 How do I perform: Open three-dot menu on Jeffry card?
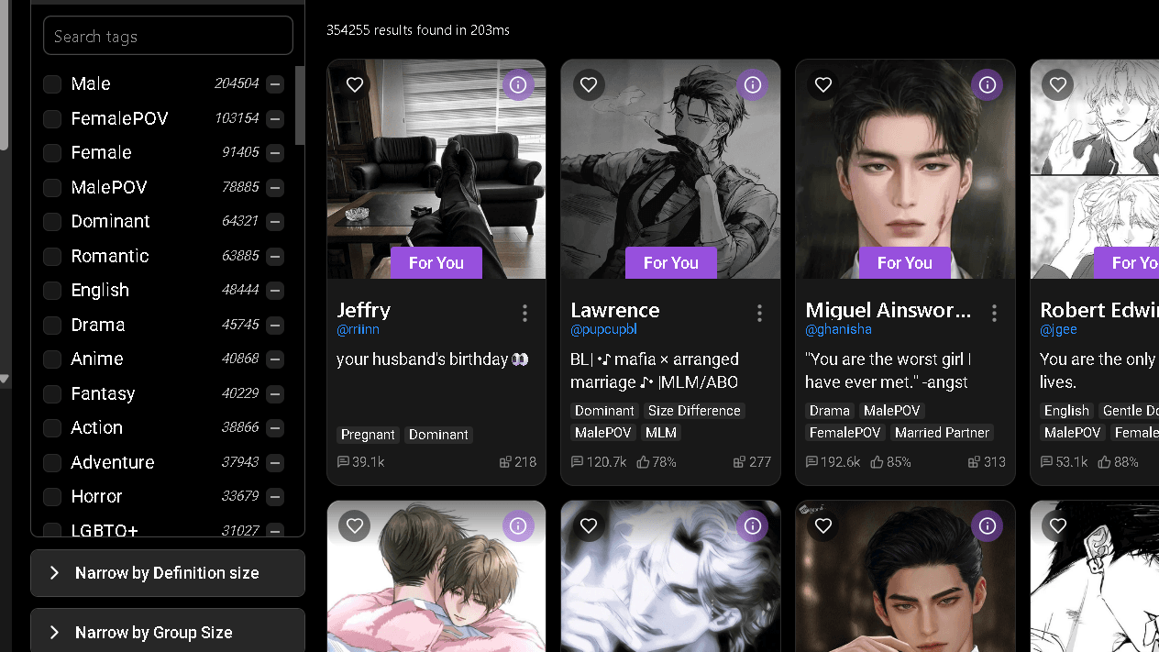524,314
